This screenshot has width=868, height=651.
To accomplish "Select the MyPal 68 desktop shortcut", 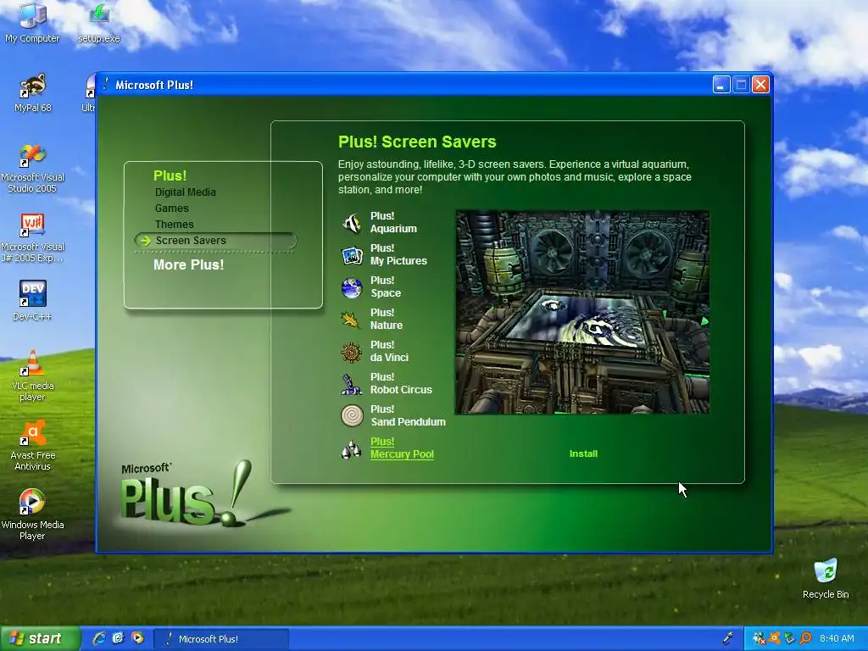I will click(x=33, y=92).
